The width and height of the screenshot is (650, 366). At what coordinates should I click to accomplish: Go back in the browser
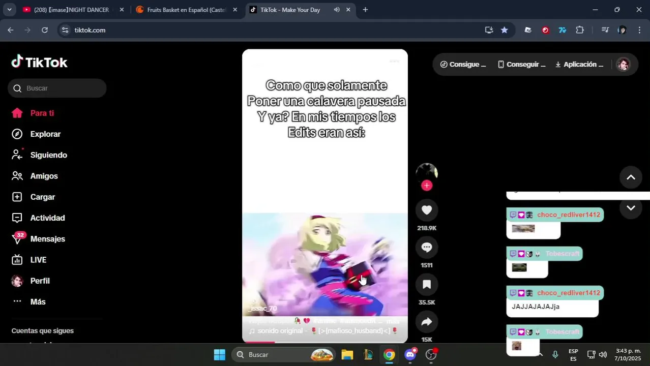10,30
